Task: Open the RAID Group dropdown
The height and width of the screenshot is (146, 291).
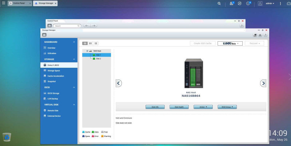Action: 227,107
